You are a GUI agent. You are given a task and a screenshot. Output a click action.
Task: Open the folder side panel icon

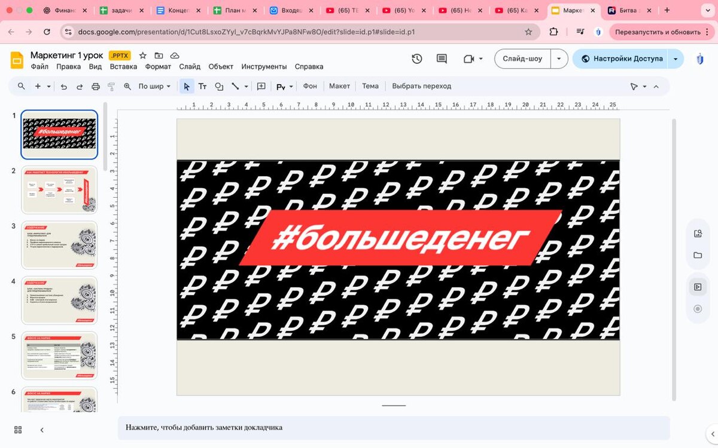click(698, 255)
